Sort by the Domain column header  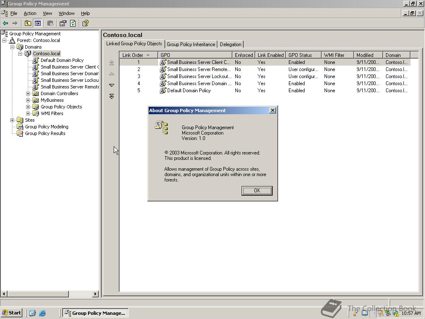(x=397, y=55)
